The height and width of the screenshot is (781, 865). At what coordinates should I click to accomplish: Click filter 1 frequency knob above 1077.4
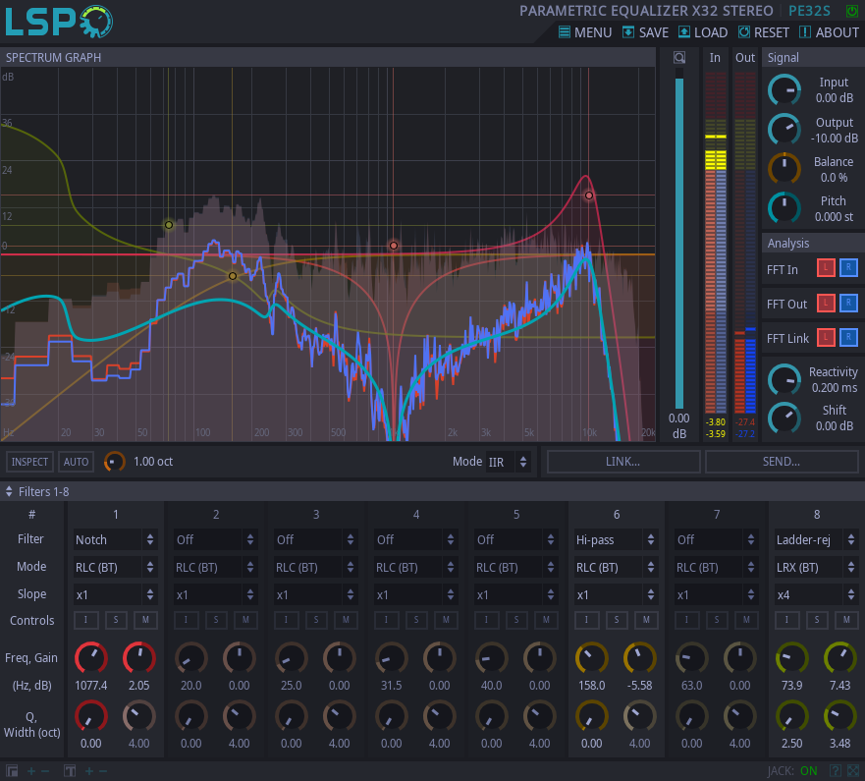[x=91, y=658]
